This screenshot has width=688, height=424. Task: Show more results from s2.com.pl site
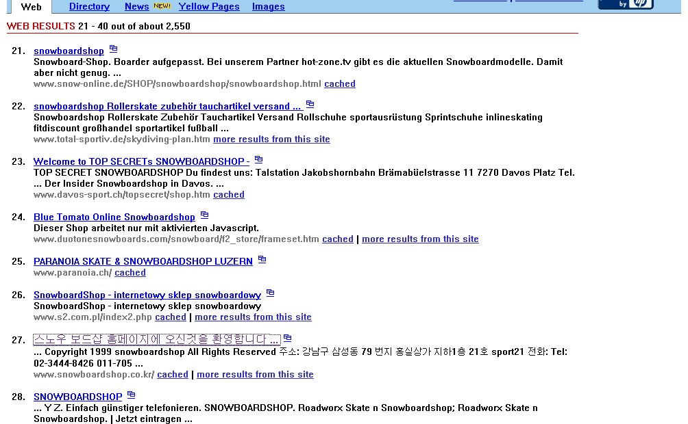253,317
